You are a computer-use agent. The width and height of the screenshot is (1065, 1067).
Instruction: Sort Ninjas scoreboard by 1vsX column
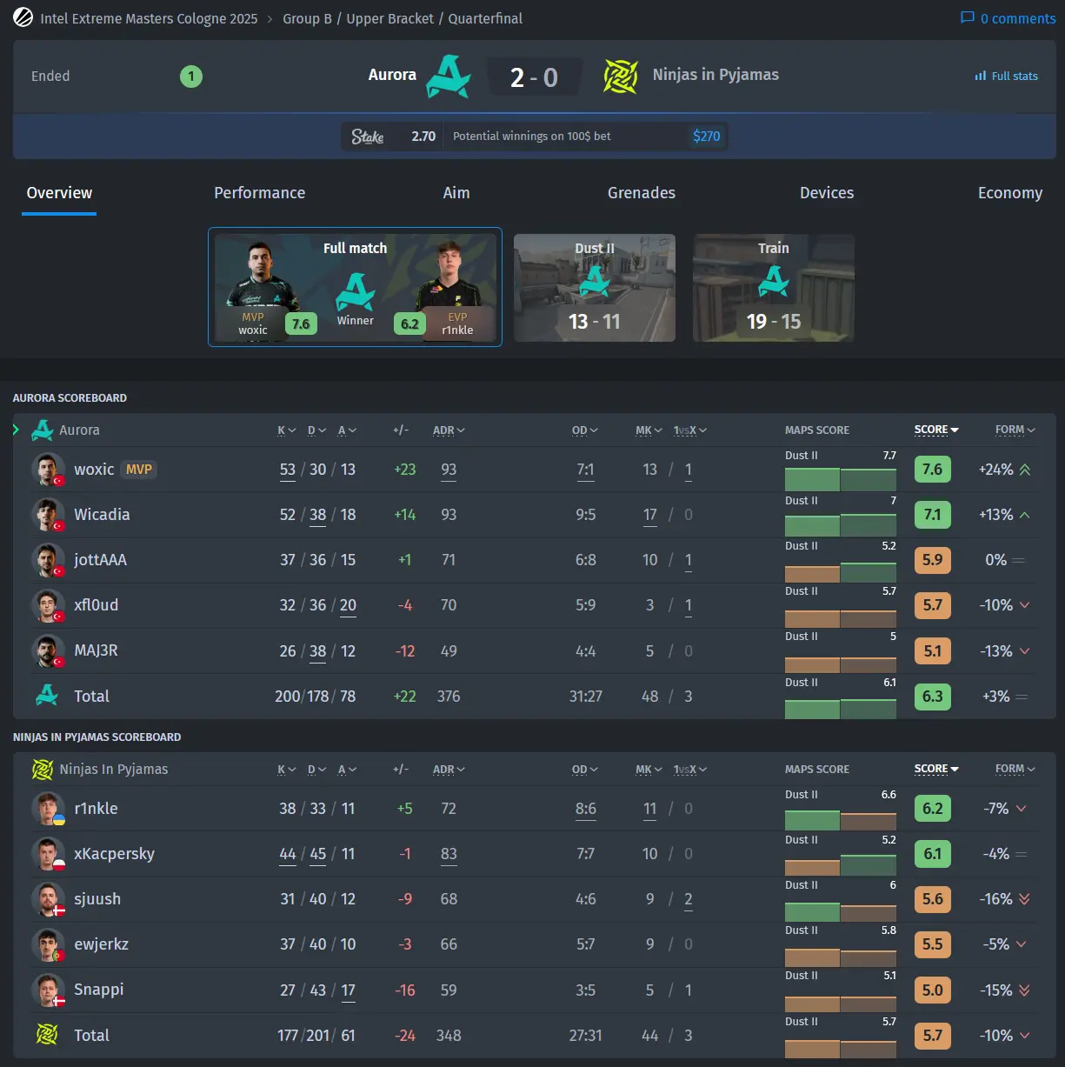pyautogui.click(x=690, y=769)
